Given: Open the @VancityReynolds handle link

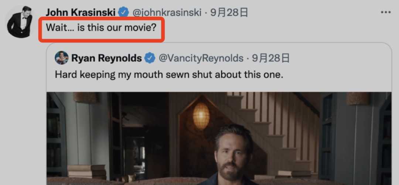Looking at the screenshot, I should point(201,58).
